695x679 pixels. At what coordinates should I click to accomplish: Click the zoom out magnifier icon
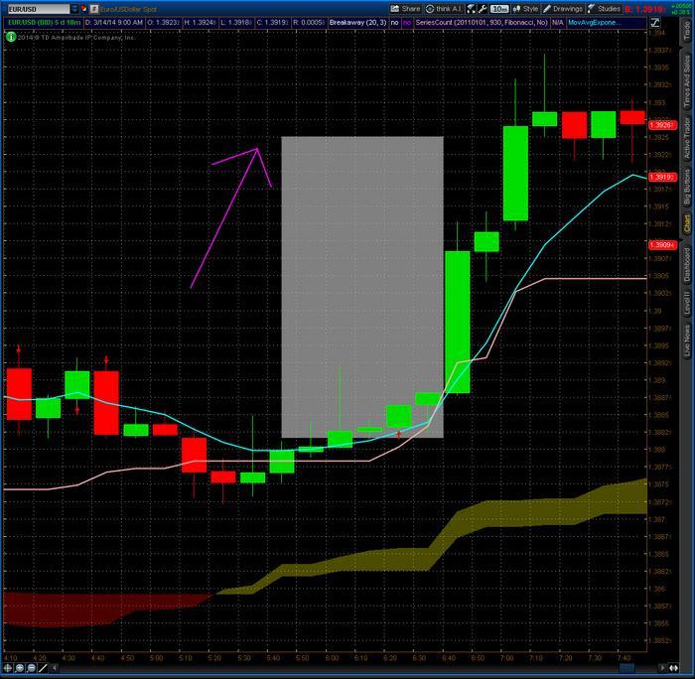32,668
